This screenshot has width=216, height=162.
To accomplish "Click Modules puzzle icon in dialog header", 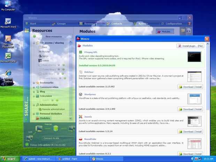I will 79,46.
